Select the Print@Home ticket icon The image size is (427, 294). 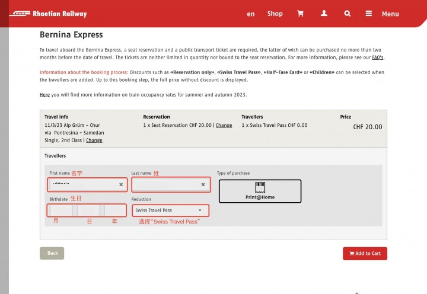[260, 187]
